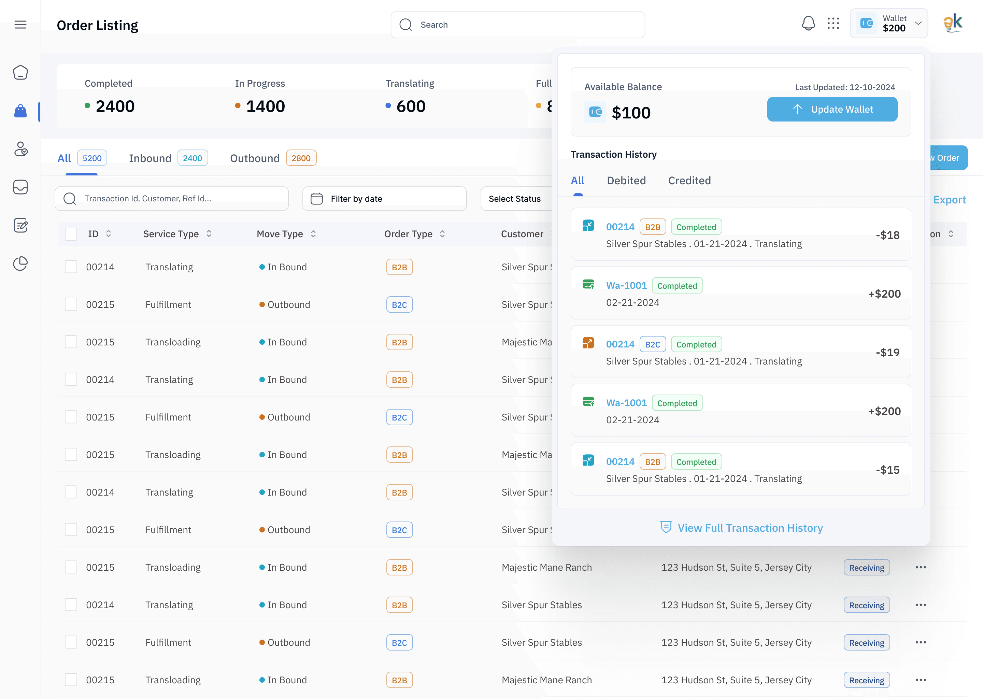Open the inbox tray sidebar icon
Image resolution: width=983 pixels, height=699 pixels.
[x=20, y=187]
